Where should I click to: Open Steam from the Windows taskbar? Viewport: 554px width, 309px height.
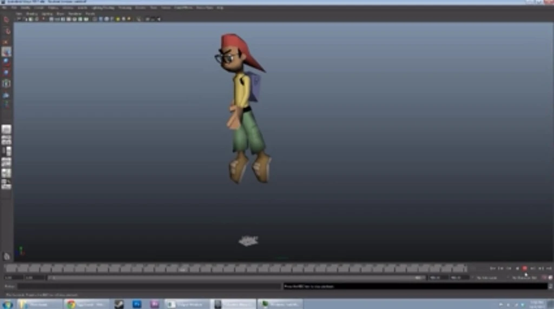point(119,304)
